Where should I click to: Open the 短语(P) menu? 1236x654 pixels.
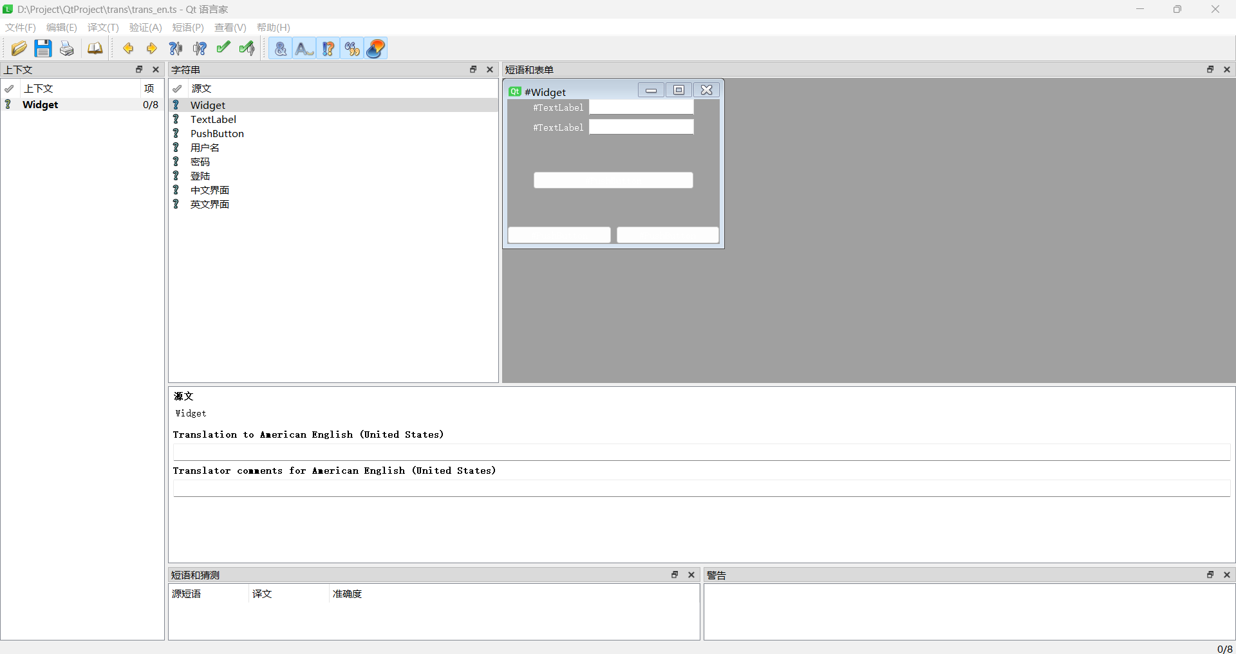[188, 27]
